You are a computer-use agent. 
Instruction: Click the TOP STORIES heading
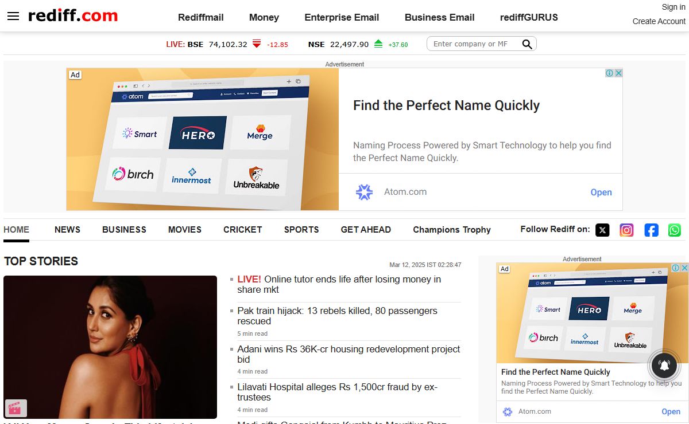pos(41,261)
